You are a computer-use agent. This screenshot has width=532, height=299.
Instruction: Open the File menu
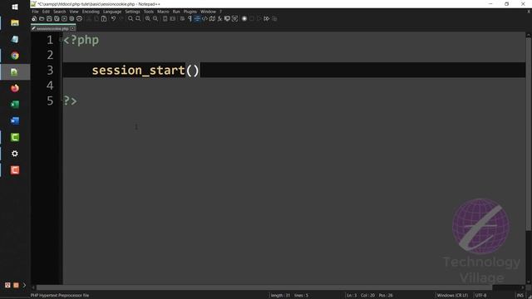[35, 12]
